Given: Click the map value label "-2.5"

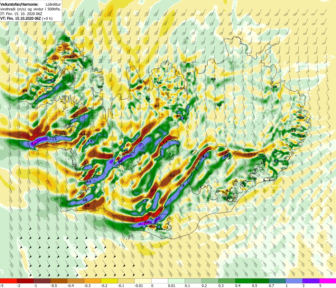Looking at the screenshot, I should [x=110, y=157].
